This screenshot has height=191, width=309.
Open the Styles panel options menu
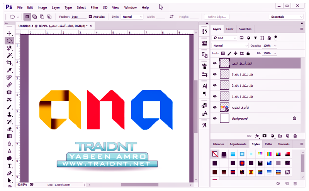click(302, 144)
